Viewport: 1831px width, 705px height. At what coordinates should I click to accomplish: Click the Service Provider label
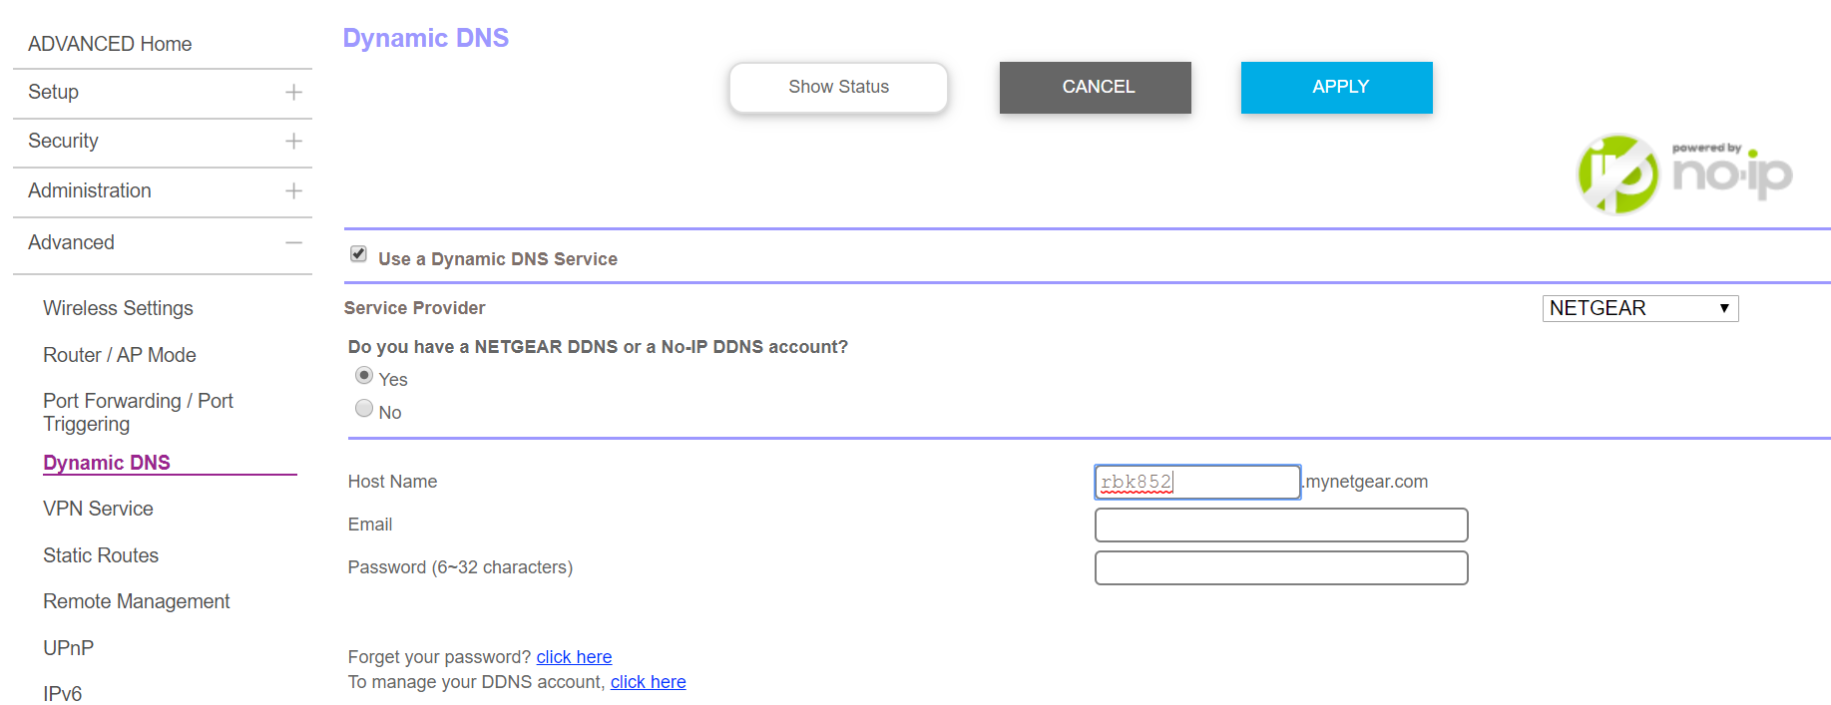coord(414,308)
